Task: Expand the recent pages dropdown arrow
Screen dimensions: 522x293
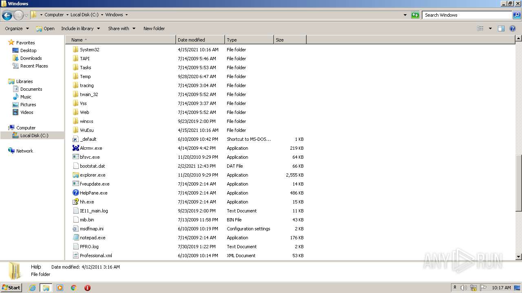Action: (x=27, y=15)
